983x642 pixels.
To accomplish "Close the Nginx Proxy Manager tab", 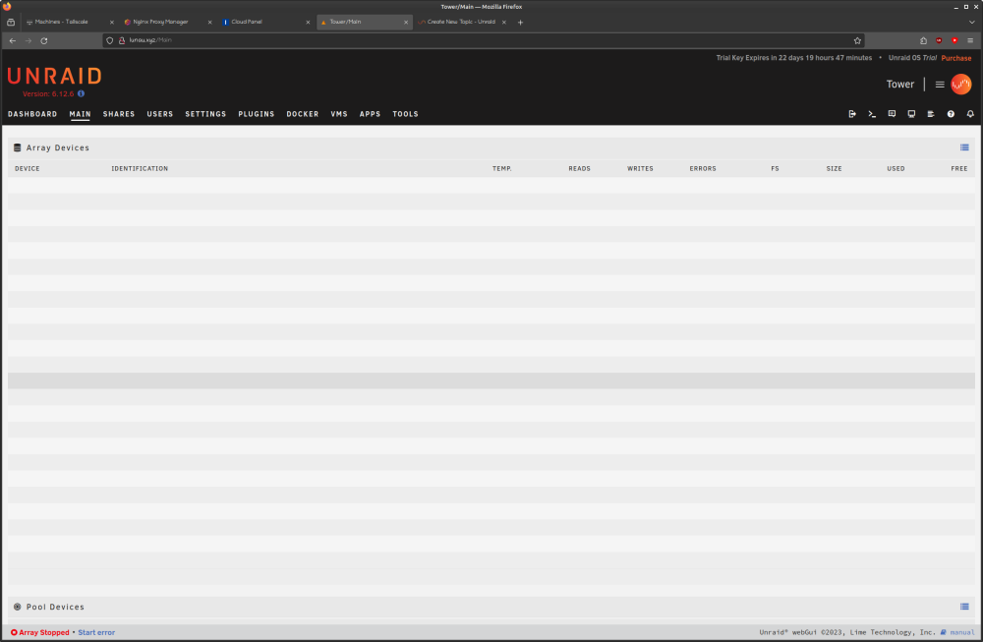I will click(209, 22).
